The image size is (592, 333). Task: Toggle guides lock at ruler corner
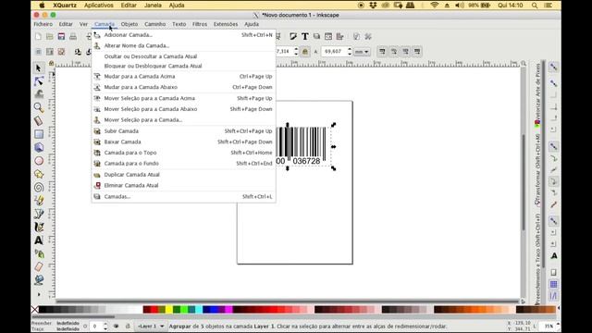[x=52, y=63]
